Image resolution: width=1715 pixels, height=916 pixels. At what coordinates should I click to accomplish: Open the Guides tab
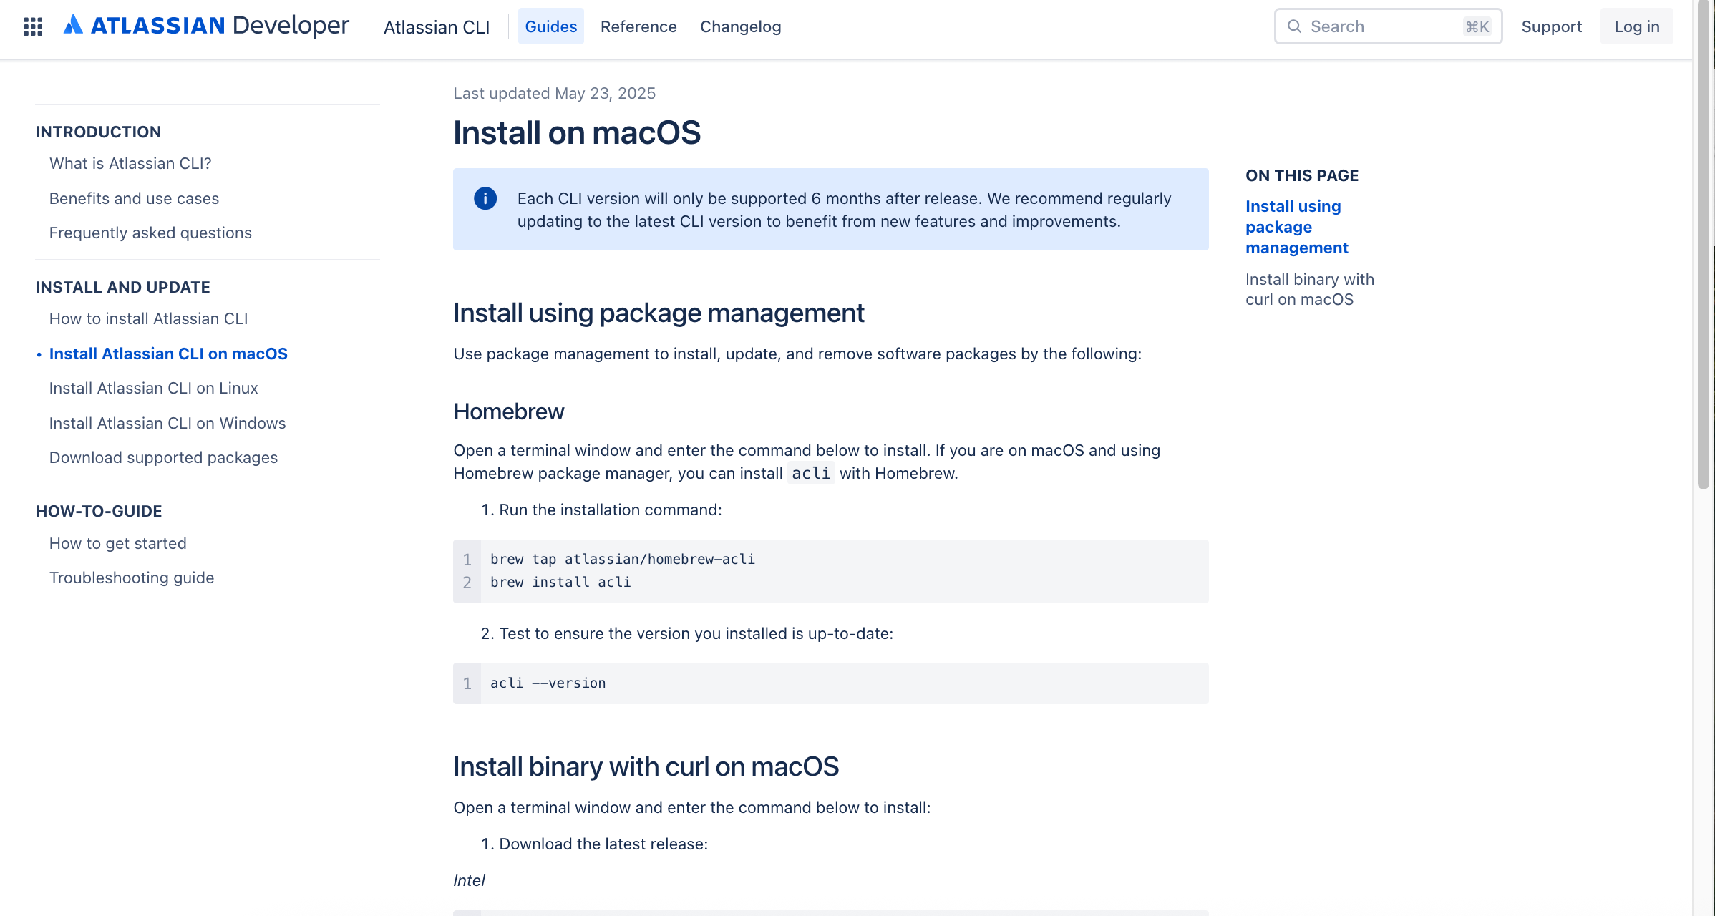[x=550, y=26]
